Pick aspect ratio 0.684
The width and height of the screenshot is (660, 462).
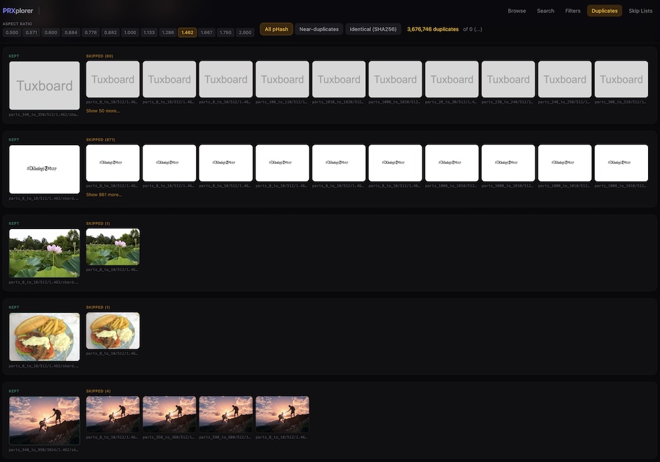[x=71, y=32]
